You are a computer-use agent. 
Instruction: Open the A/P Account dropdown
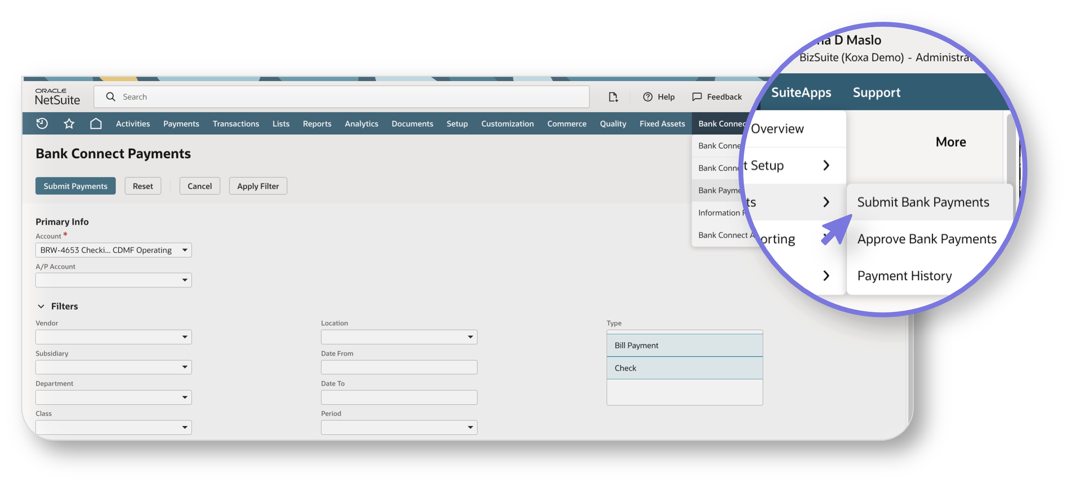click(113, 280)
